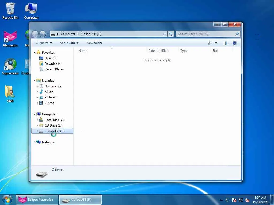Launch the Supermium desktop shortcut

point(10,66)
